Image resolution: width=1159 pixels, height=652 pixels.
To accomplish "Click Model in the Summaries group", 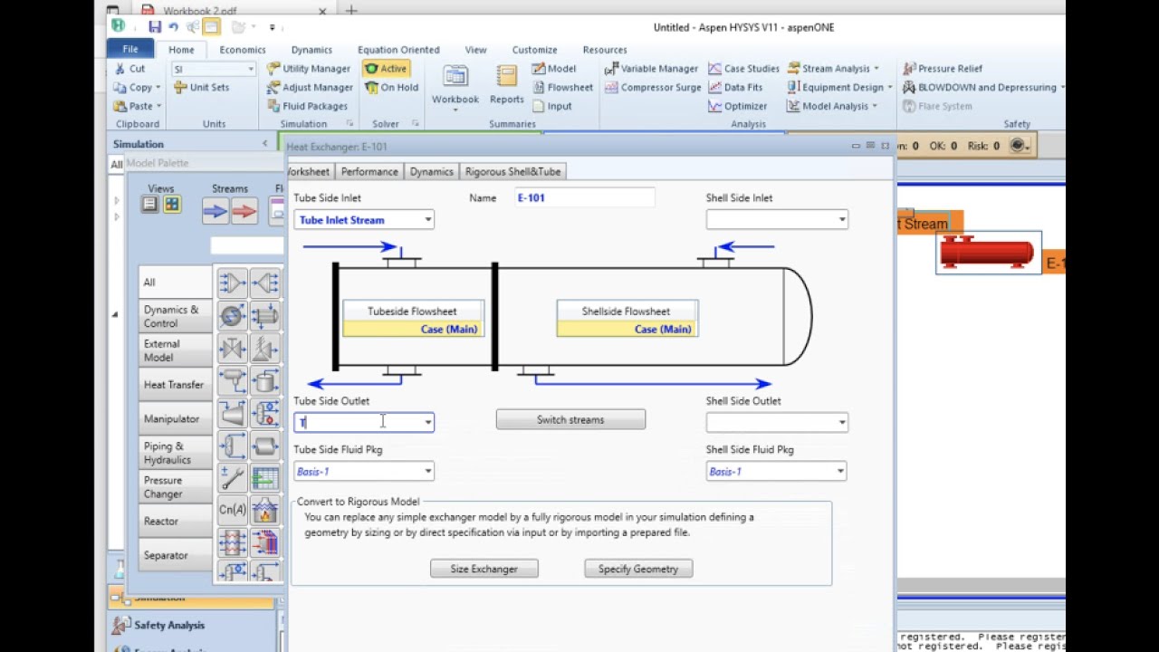I will point(553,69).
